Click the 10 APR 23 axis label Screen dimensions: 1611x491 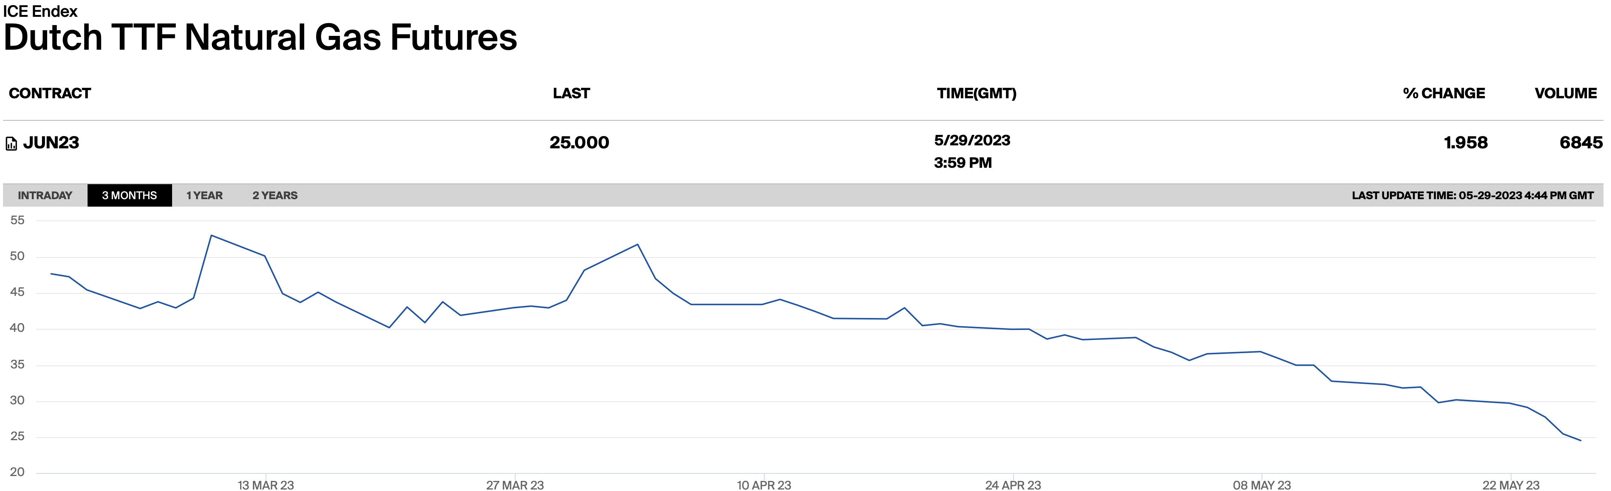(x=764, y=485)
